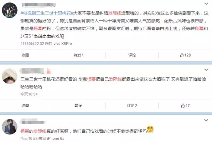Open the third post's chevron menu

coord(206,120)
